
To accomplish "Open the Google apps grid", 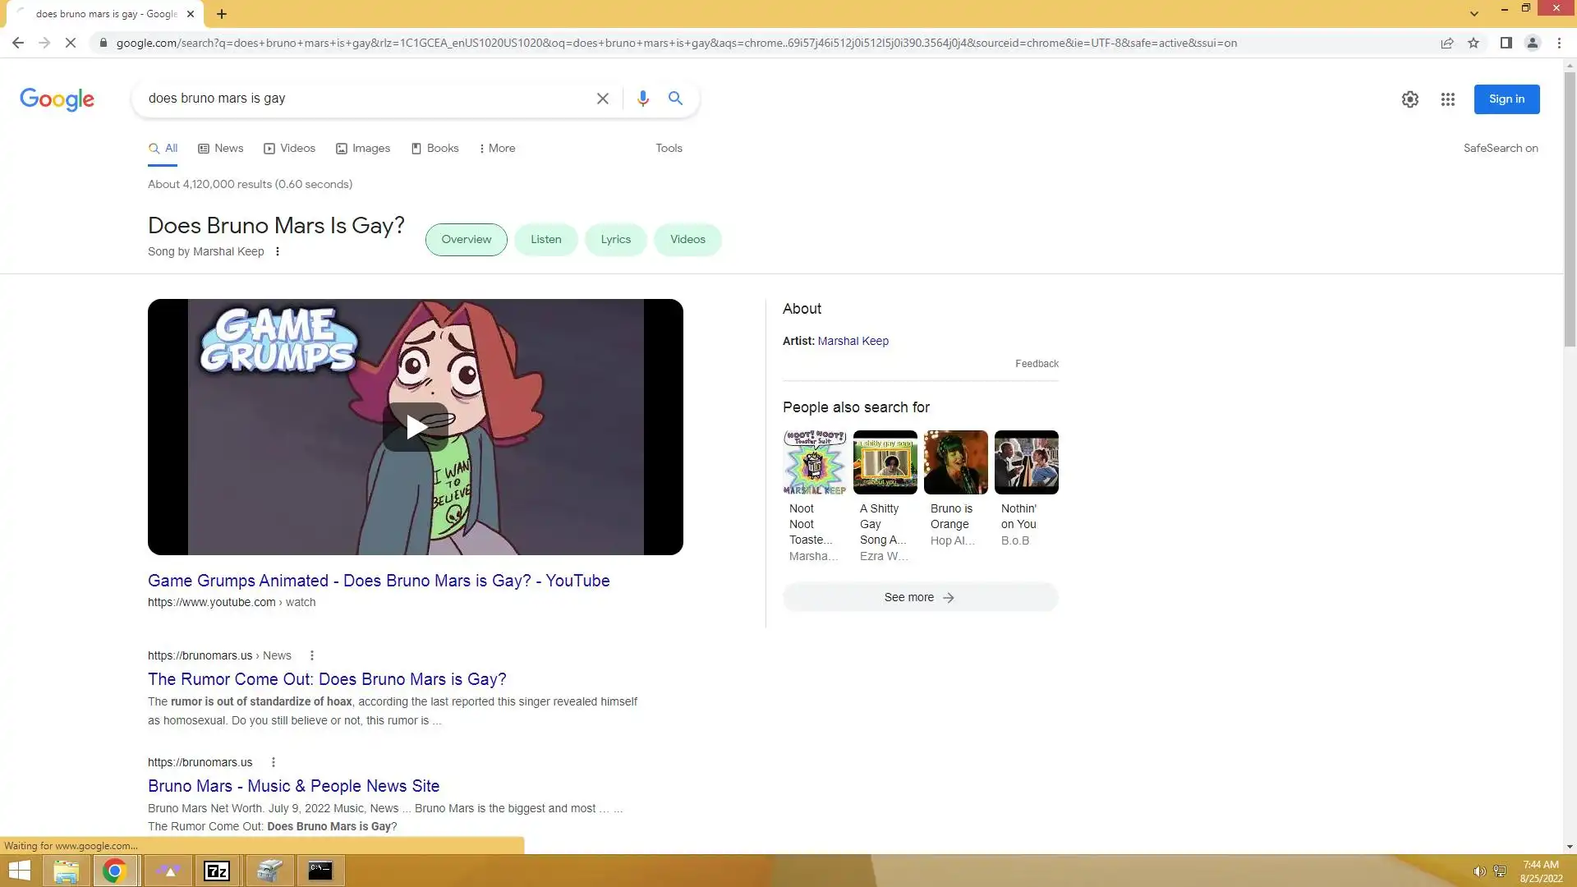I will click(x=1447, y=99).
